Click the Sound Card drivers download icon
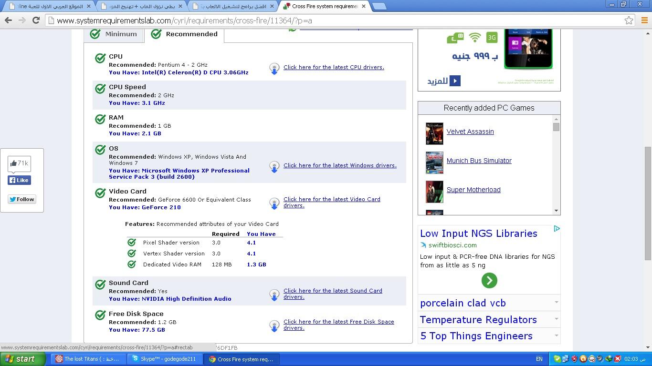This screenshot has width=652, height=366. point(274,295)
